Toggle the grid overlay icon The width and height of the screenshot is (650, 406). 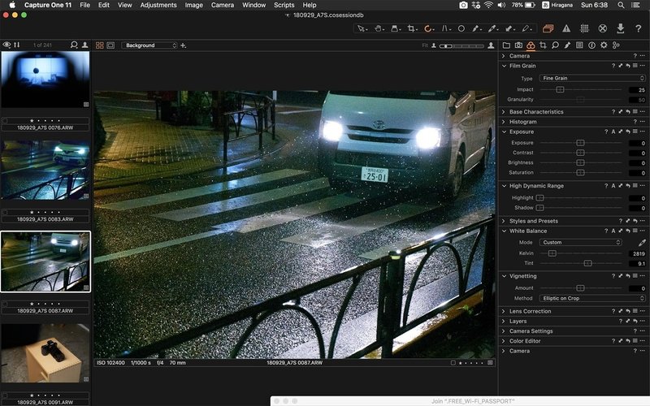[584, 28]
